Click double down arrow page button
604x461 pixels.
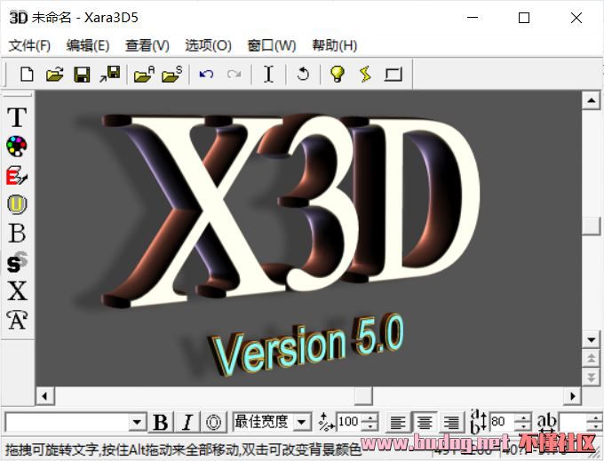tap(592, 377)
